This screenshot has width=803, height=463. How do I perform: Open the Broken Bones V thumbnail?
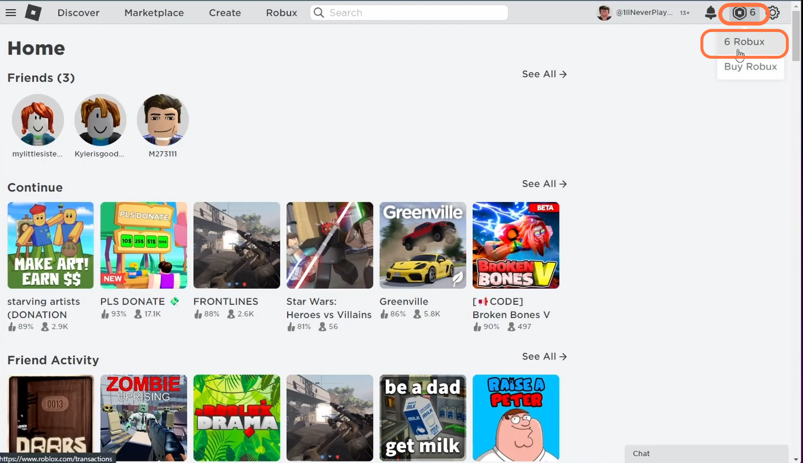pos(516,245)
